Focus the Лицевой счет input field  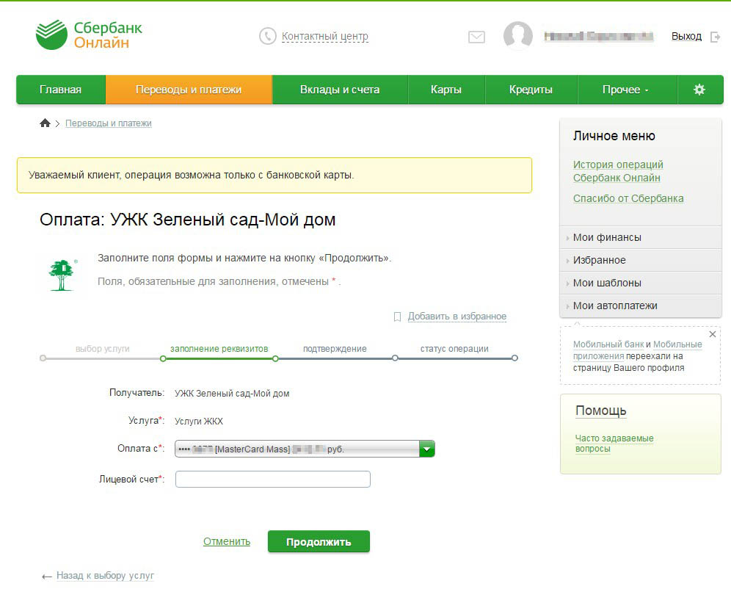[x=273, y=479]
